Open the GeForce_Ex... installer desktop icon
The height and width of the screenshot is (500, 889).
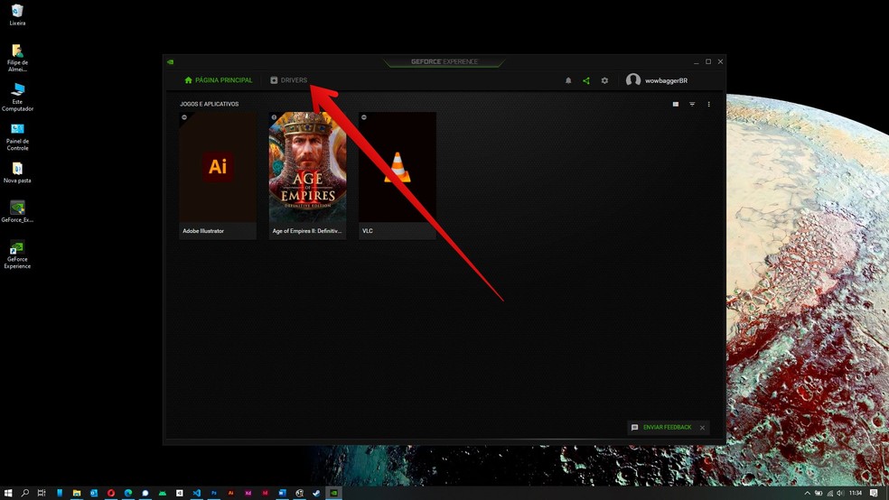point(17,212)
